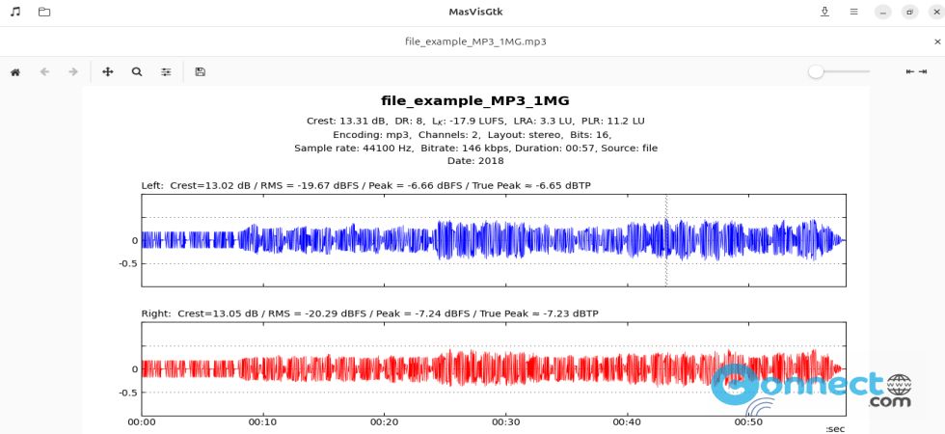Viewport: 945px width, 434px height.
Task: Click the -0.5 label on left plot axis
Action: (x=127, y=263)
